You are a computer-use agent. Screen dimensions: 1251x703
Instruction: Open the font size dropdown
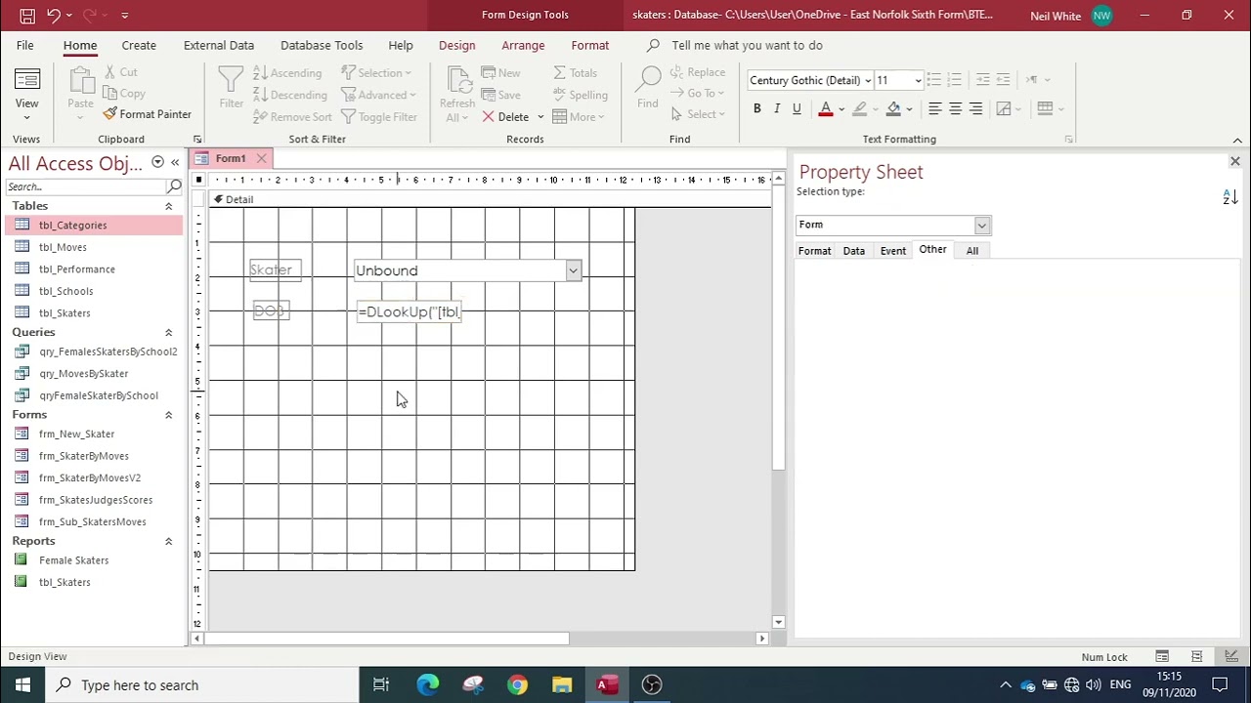coord(918,80)
